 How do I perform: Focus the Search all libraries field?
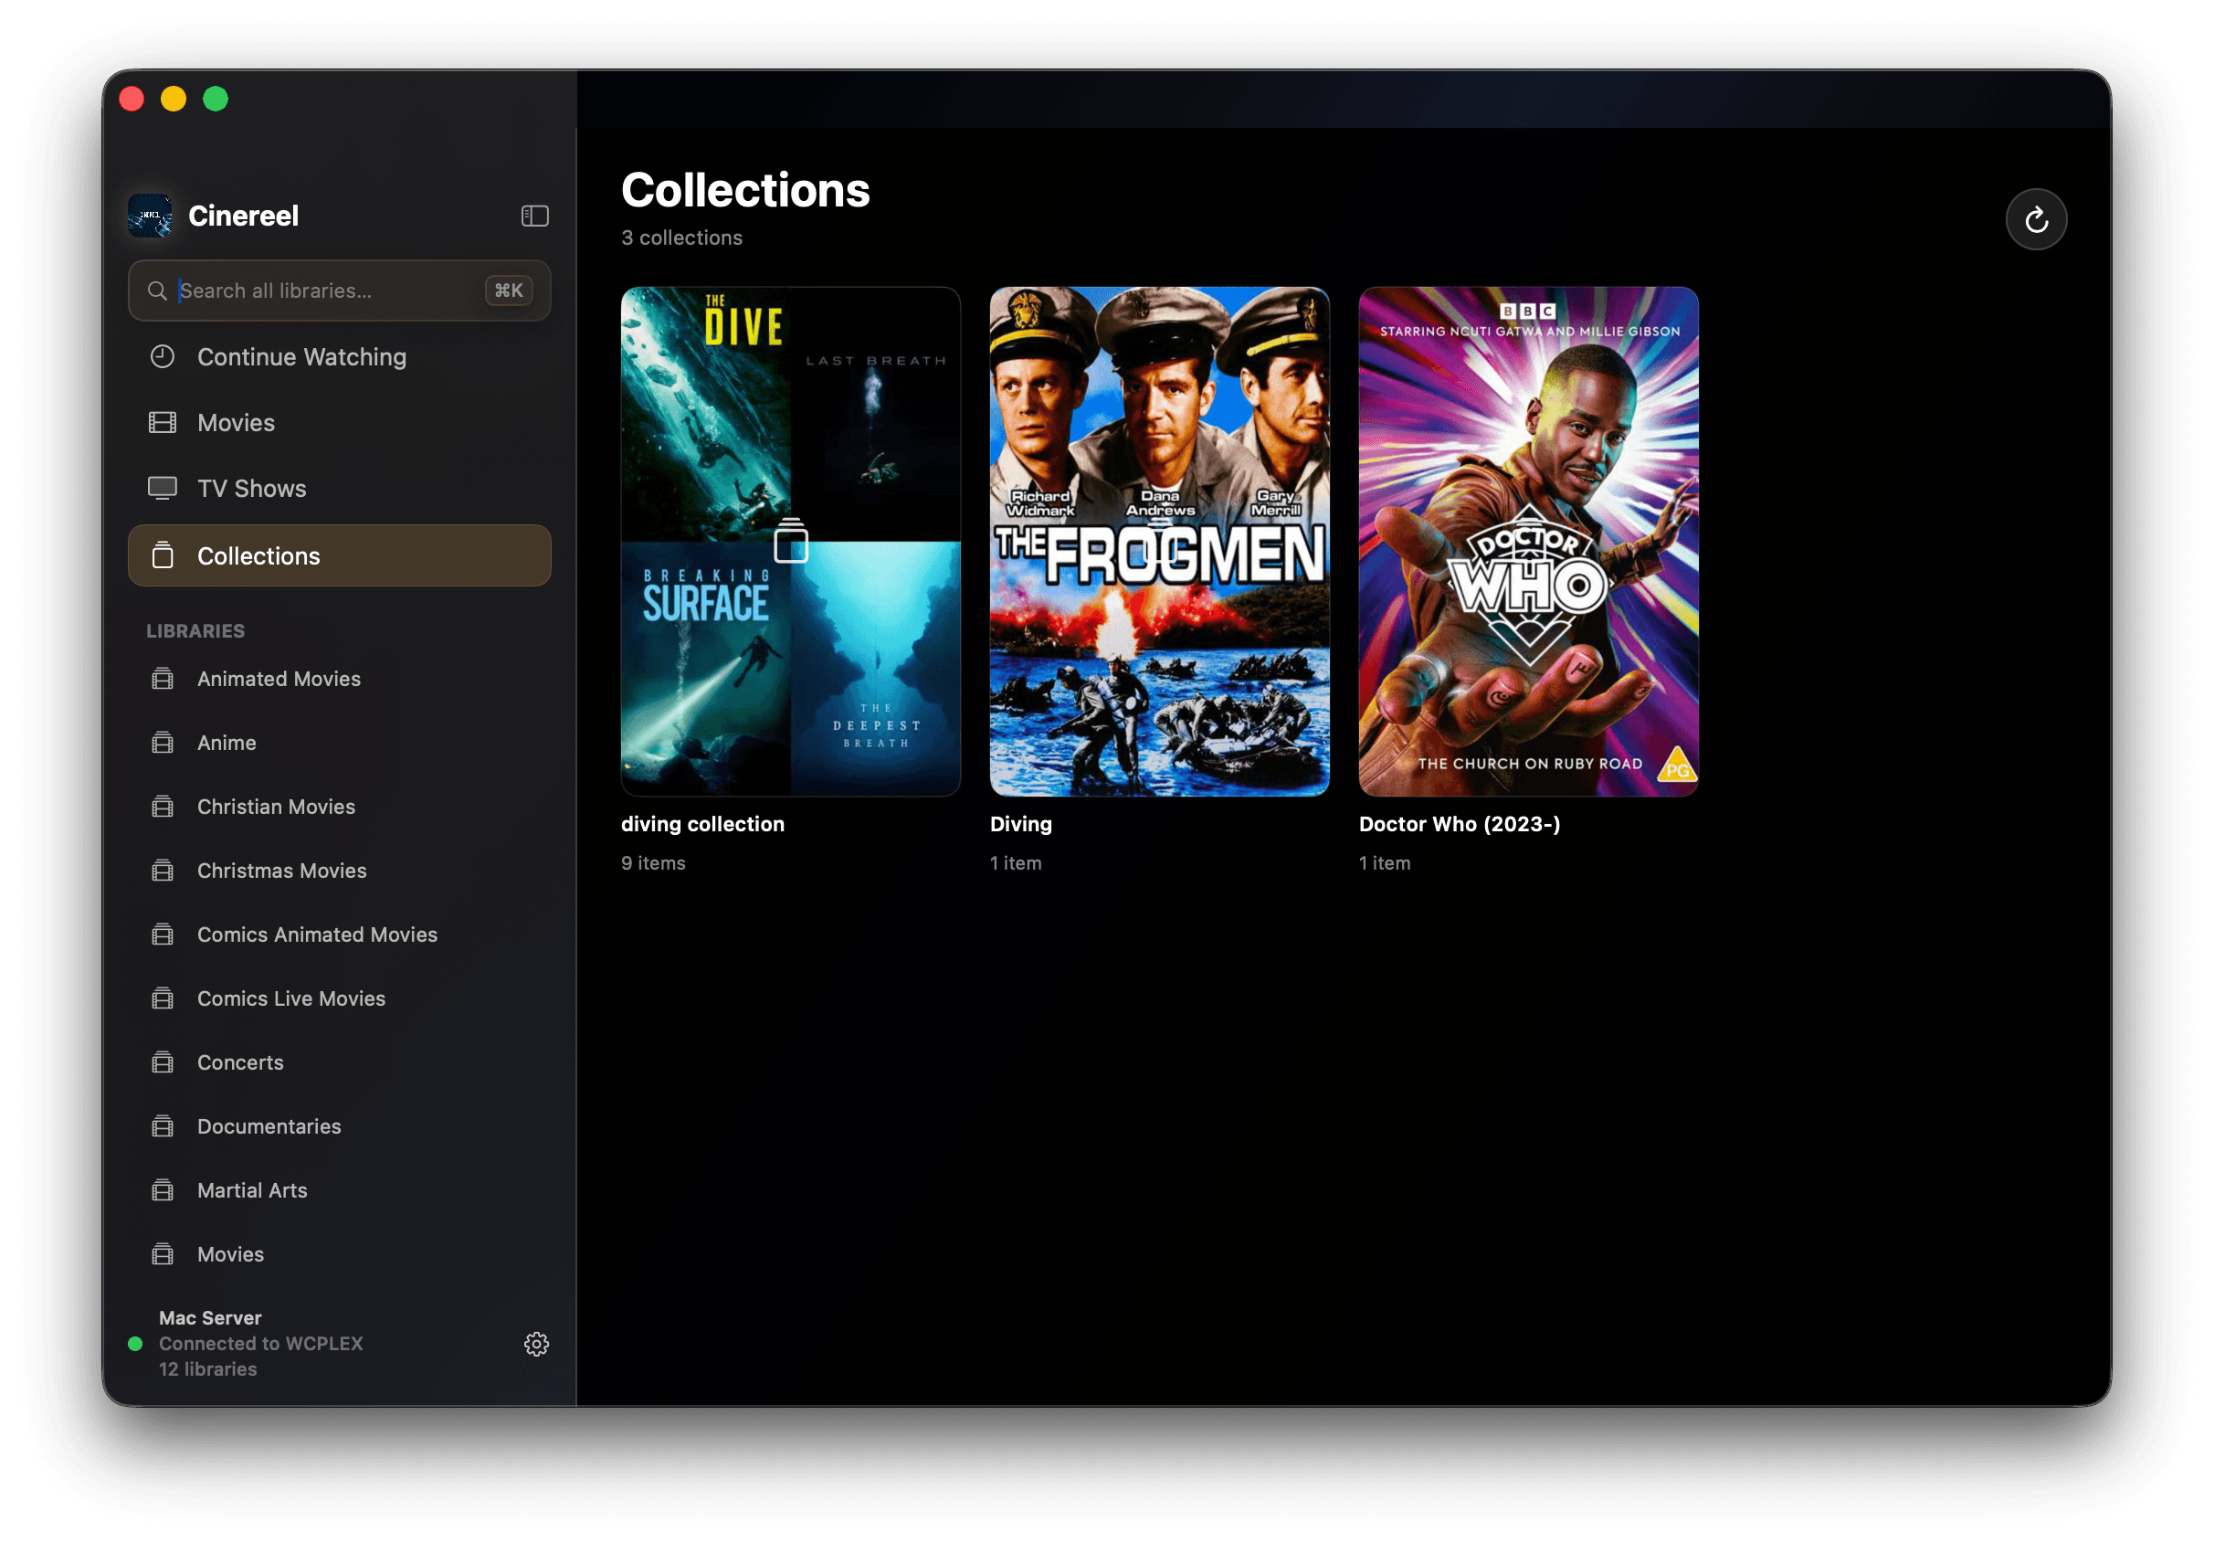coord(340,290)
